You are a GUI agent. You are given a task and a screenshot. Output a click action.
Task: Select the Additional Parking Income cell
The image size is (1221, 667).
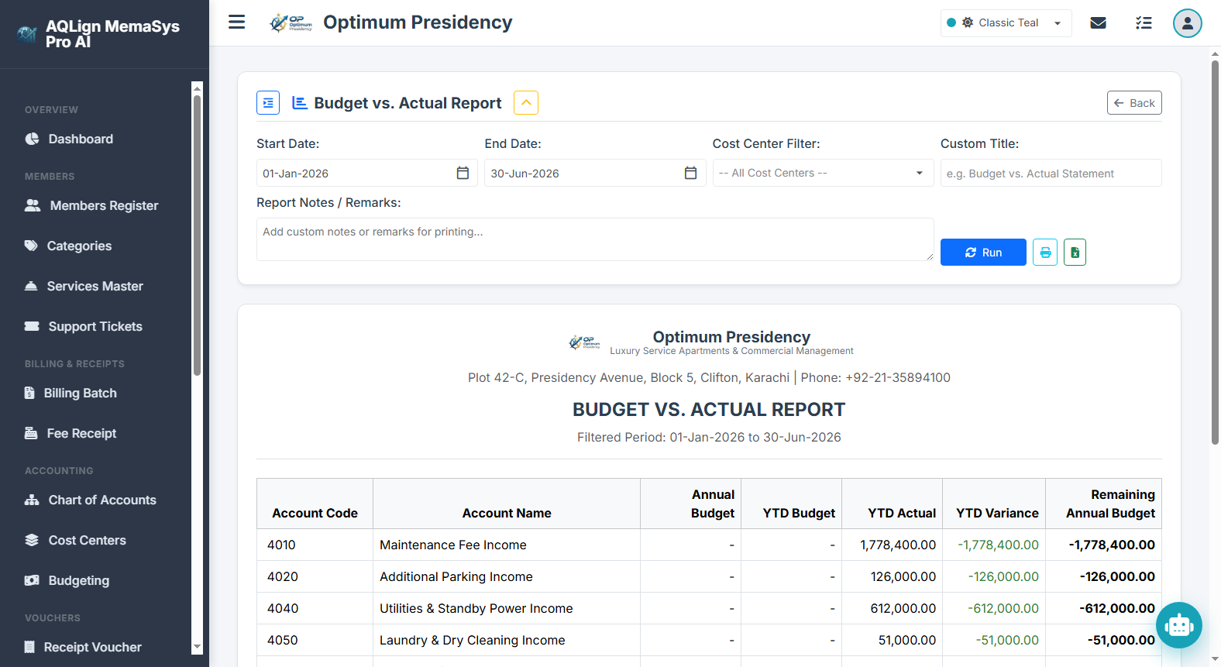[507, 576]
